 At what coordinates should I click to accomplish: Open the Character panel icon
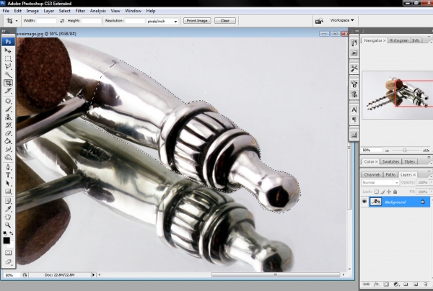pyautogui.click(x=354, y=109)
